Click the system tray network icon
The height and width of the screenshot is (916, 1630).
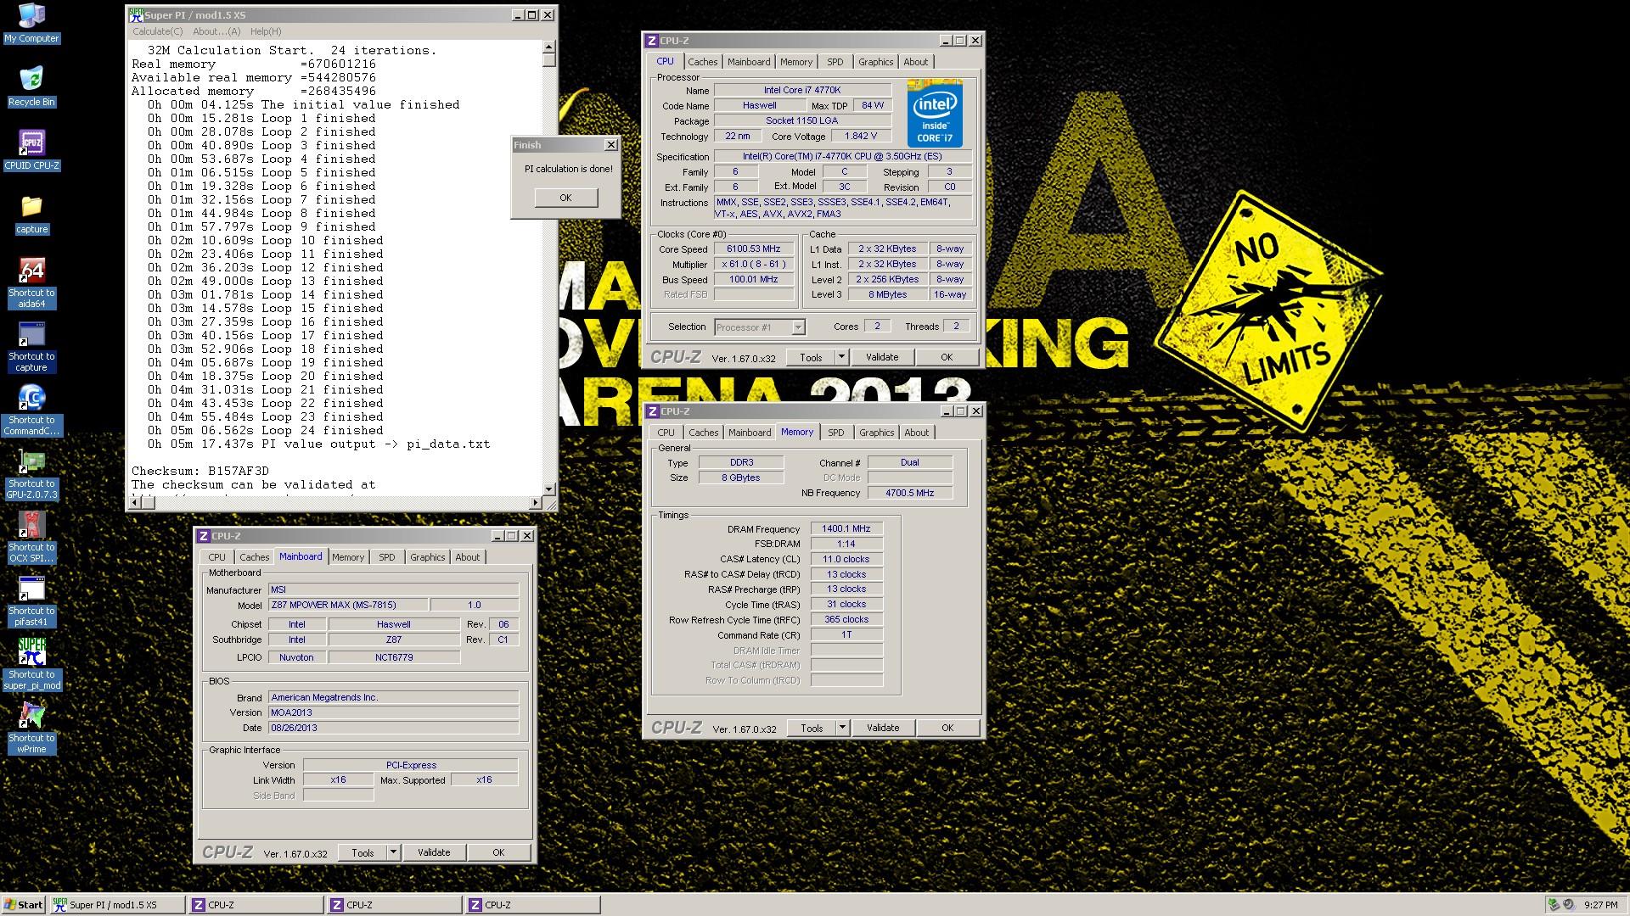(1554, 905)
